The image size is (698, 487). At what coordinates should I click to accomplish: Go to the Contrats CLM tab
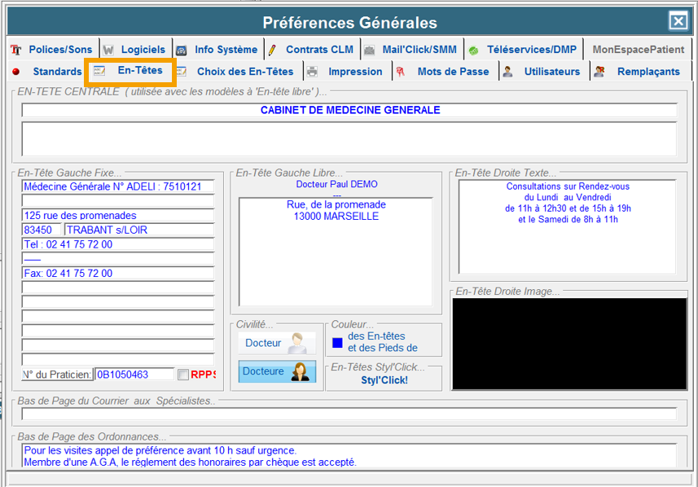click(x=313, y=50)
